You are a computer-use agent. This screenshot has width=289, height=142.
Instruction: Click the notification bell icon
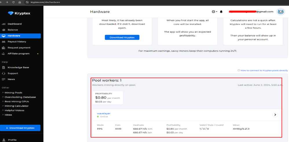(221, 12)
